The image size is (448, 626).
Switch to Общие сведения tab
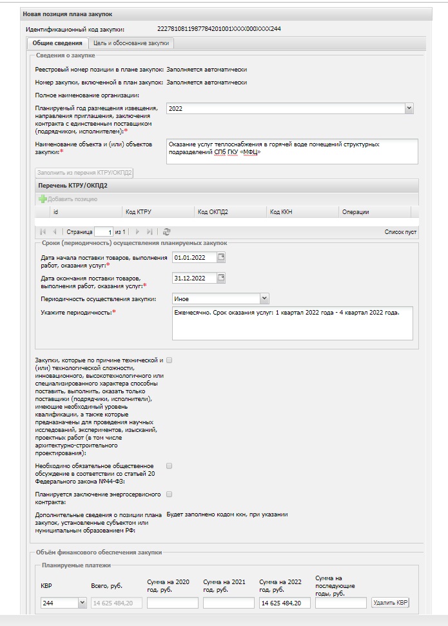[57, 43]
